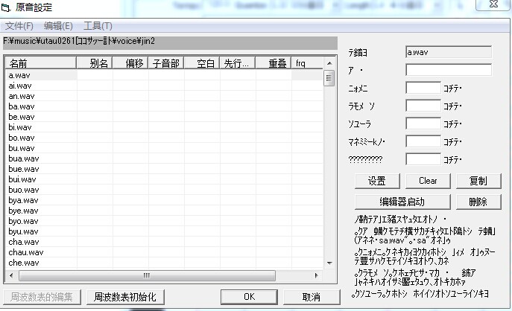Click the list's vertical scrollbar up arrow
Screen dimensions: 512x311
329,63
